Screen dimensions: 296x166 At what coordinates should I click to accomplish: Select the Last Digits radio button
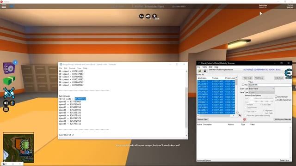[x=264, y=113]
